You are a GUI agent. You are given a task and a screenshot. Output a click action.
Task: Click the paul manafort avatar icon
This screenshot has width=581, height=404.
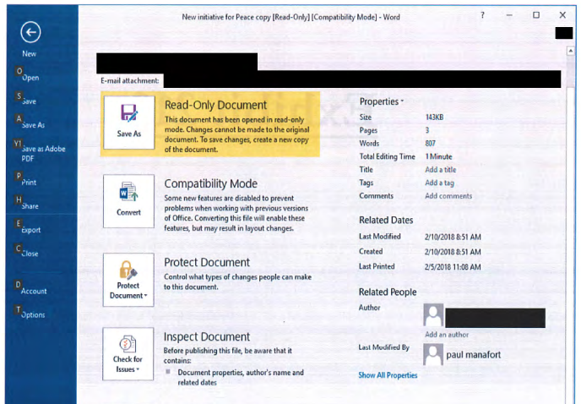[433, 355]
